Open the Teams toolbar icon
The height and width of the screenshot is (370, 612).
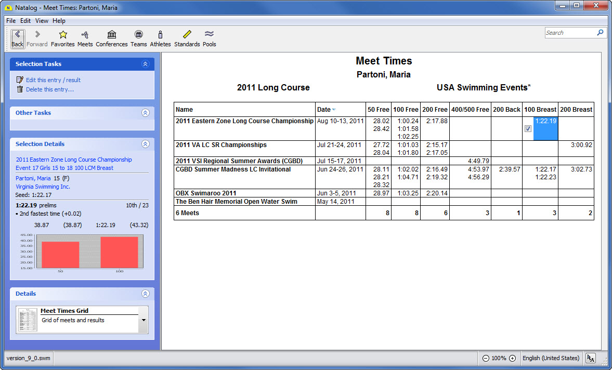tap(138, 38)
